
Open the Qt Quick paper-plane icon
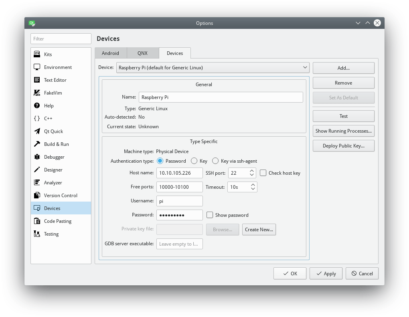(37, 131)
